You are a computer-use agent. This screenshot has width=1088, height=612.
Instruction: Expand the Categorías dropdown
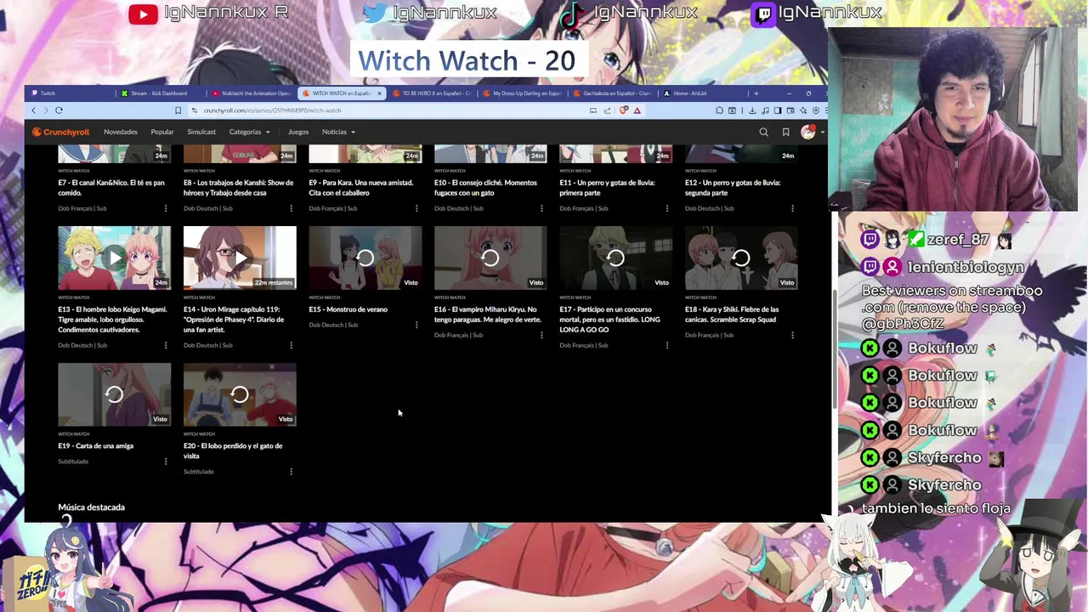(249, 132)
